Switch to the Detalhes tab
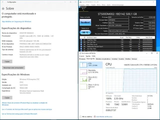 pyautogui.click(x=128, y=59)
